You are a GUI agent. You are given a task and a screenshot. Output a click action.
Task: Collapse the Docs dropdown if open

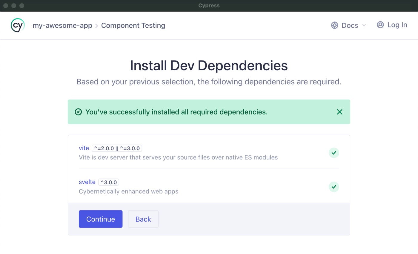pyautogui.click(x=364, y=26)
